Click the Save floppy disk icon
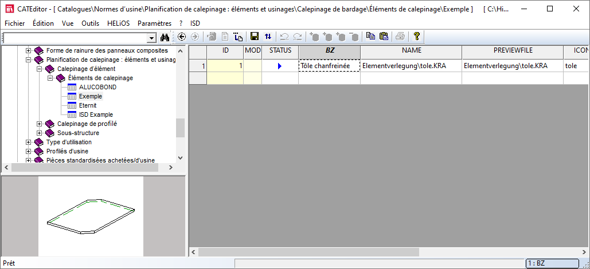Screen dimensions: 590x269 [255, 37]
